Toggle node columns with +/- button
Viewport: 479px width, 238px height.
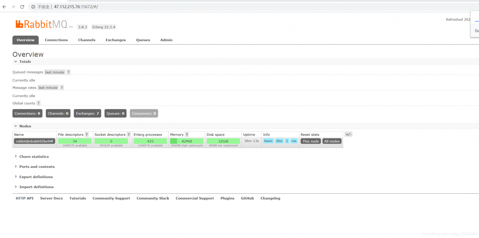click(x=348, y=134)
